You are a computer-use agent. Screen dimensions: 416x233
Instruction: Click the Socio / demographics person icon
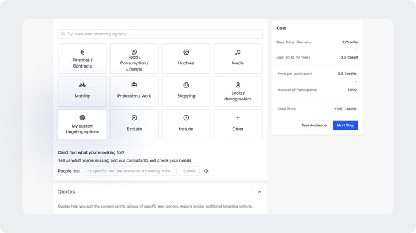click(238, 85)
